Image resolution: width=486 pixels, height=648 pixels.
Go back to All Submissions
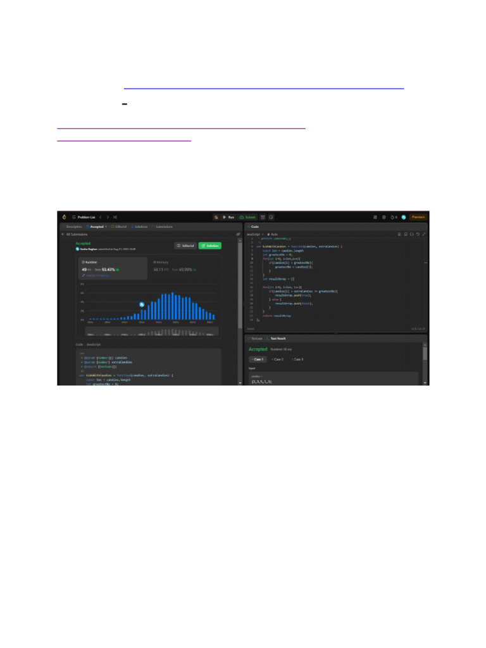click(x=75, y=234)
